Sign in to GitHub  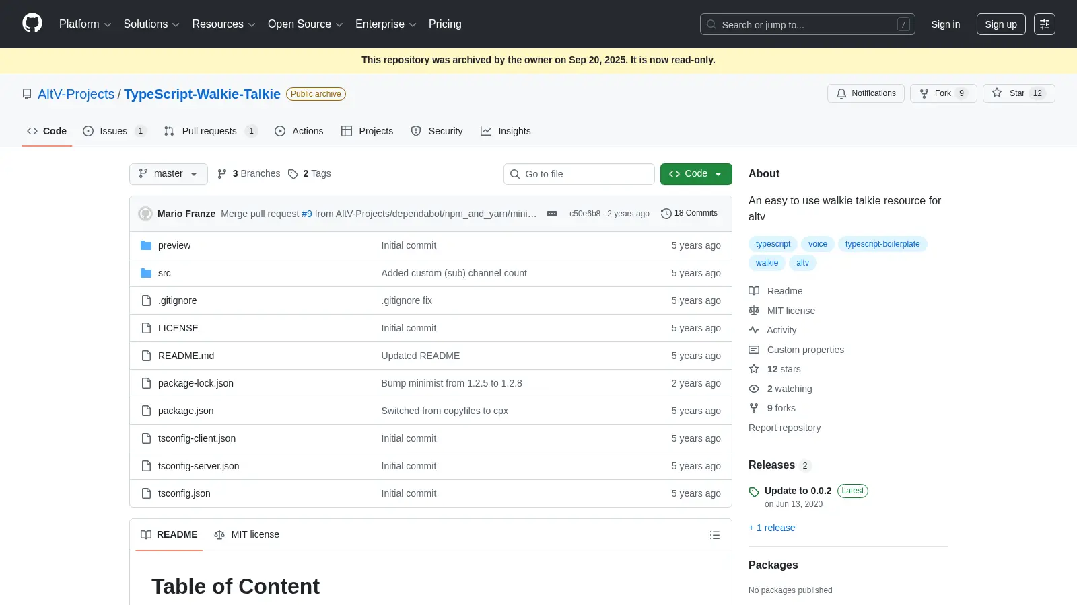[946, 24]
